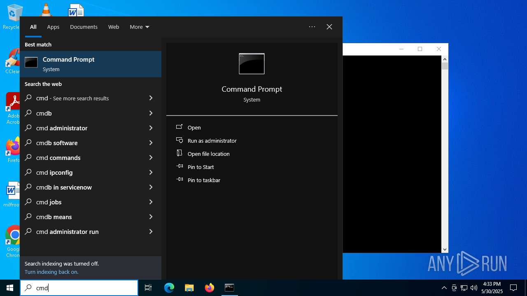This screenshot has height=296, width=527.
Task: Open the clock showing 4:33 PM
Action: click(492, 288)
